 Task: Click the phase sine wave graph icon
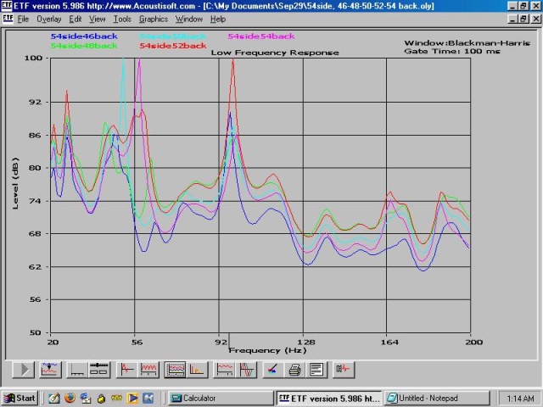(246, 370)
